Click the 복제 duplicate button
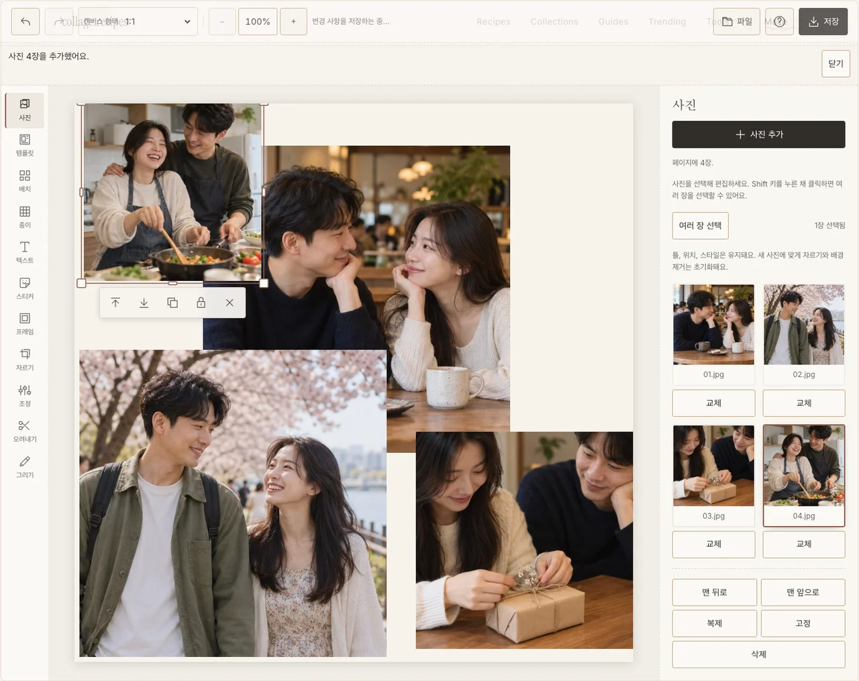This screenshot has height=681, width=859. coord(715,623)
